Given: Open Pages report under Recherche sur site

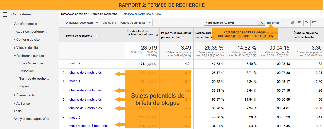Looking at the screenshot, I should pos(24,86).
